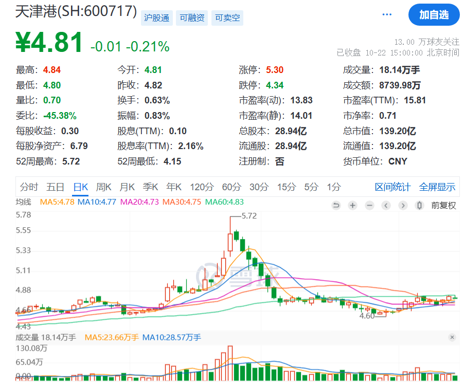
Task: Click the 可卖空 tag
Action: pyautogui.click(x=227, y=18)
